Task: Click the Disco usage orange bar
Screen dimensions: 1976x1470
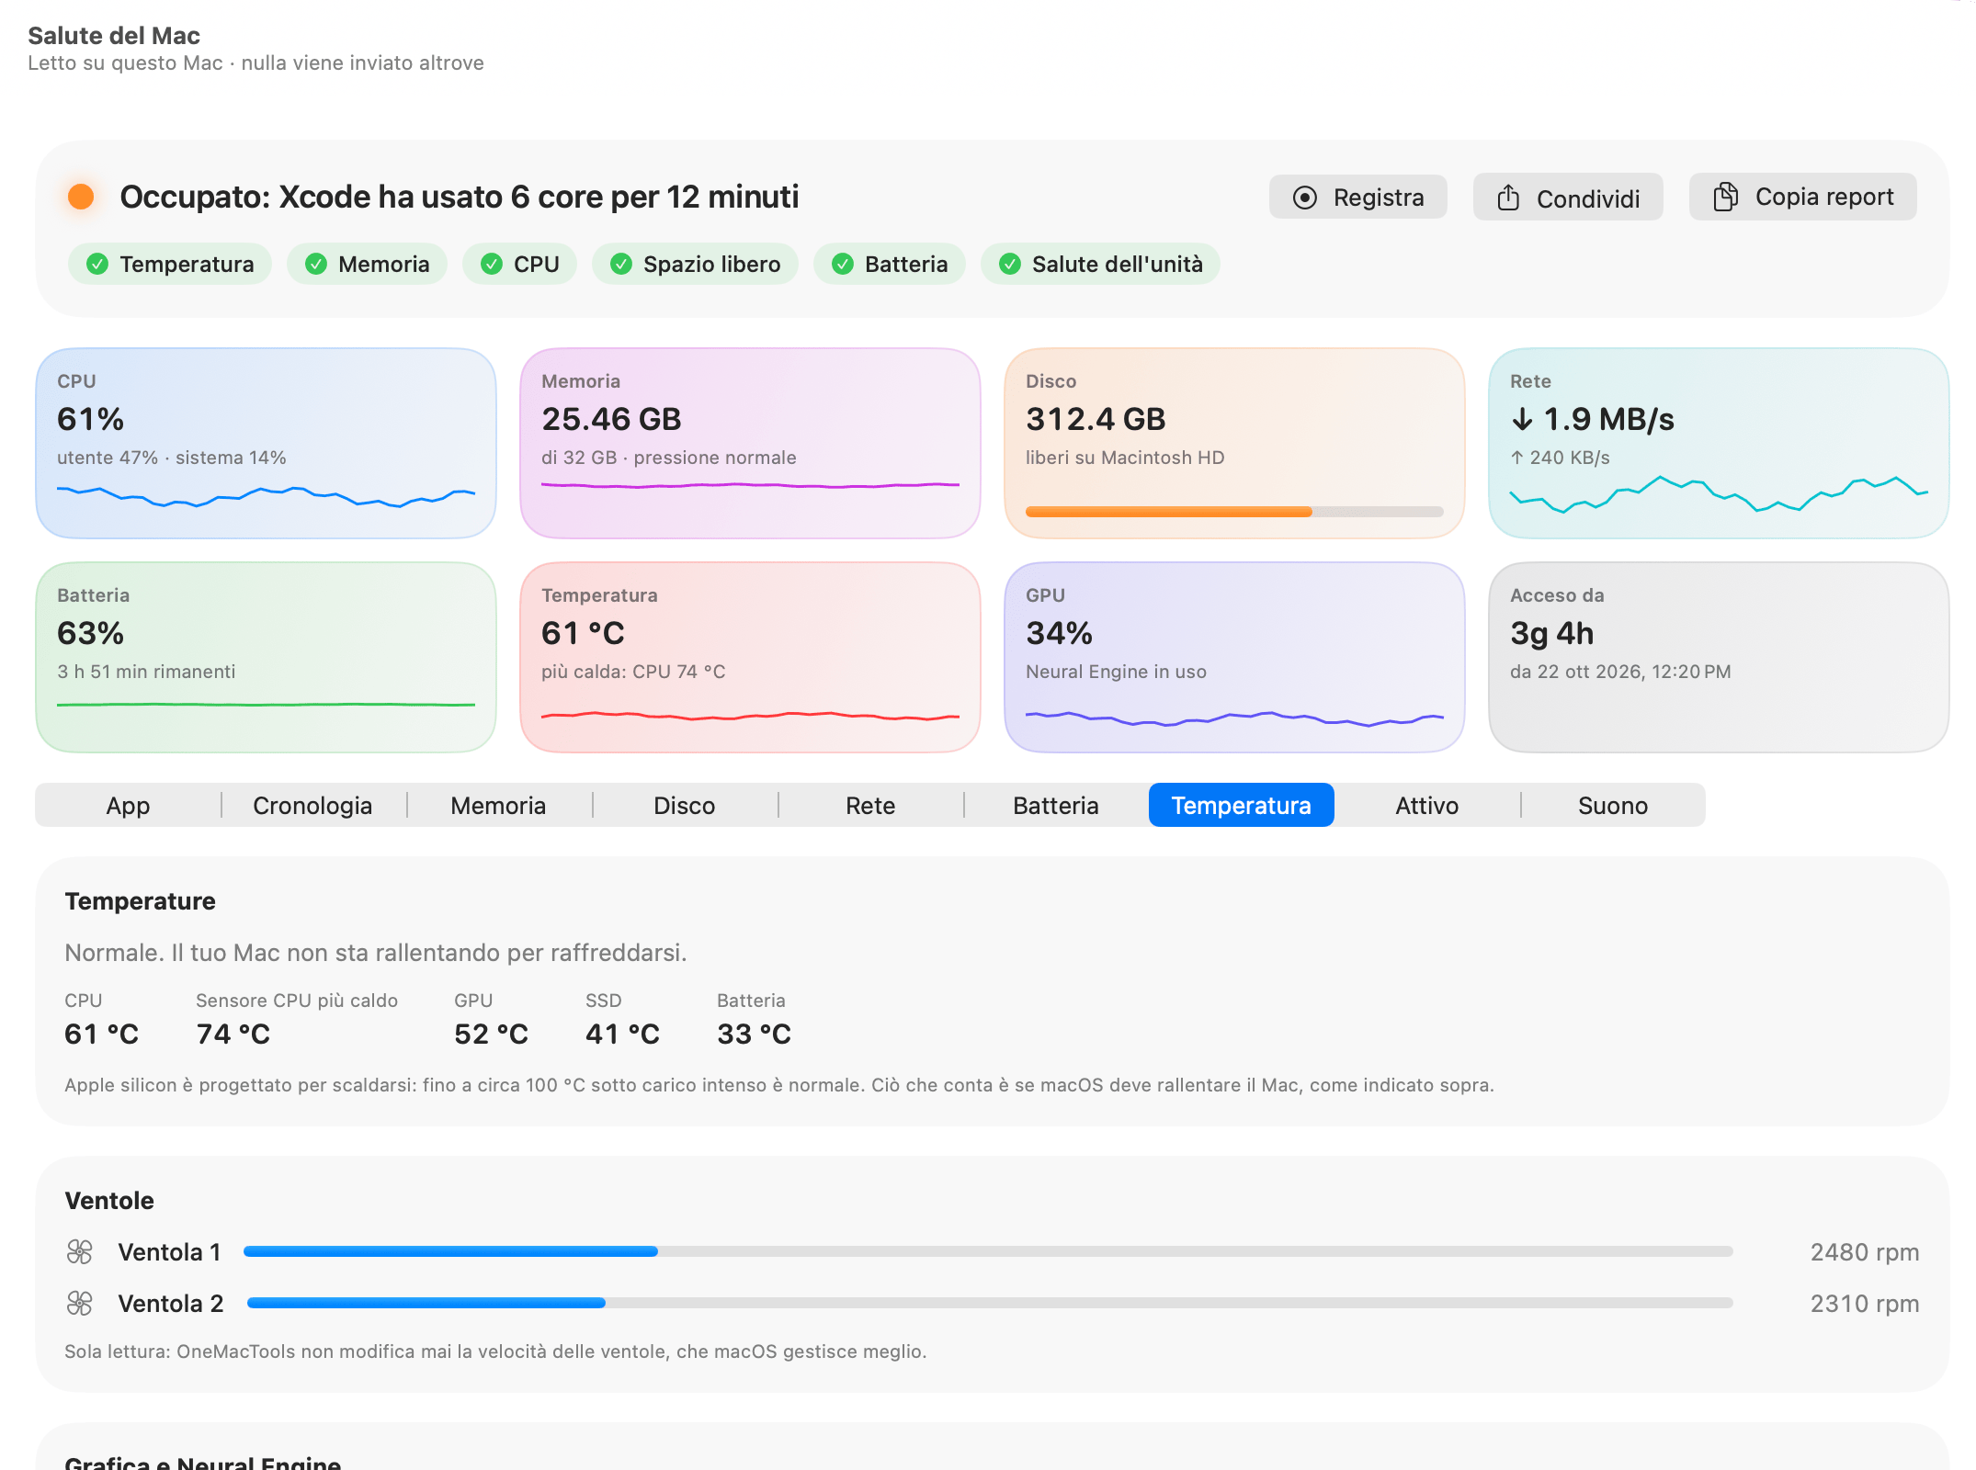Action: (1234, 512)
